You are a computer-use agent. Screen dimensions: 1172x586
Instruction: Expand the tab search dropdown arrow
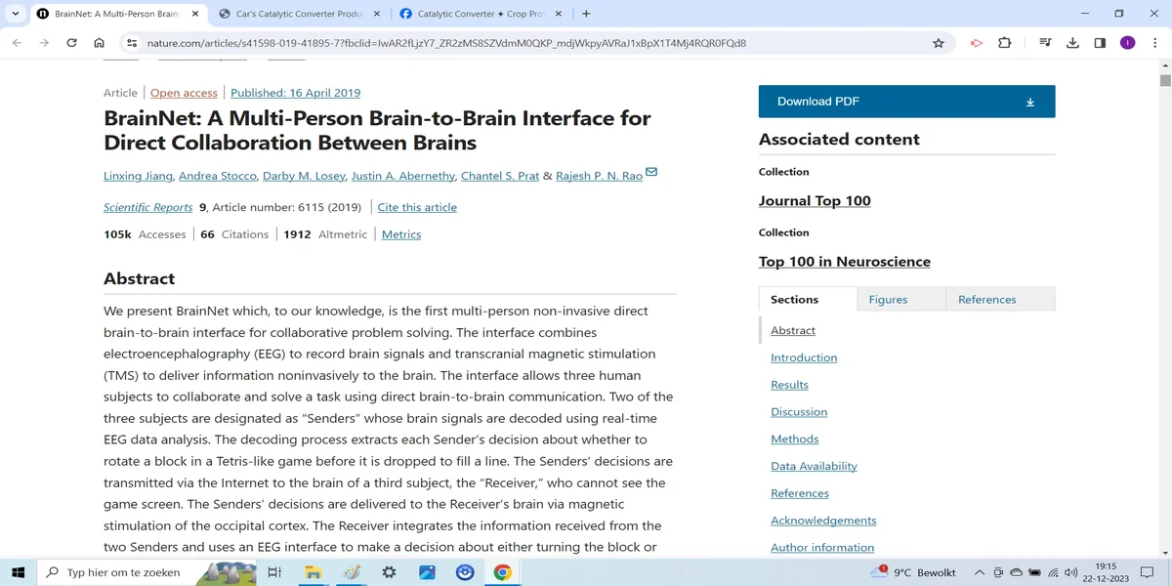[x=16, y=14]
